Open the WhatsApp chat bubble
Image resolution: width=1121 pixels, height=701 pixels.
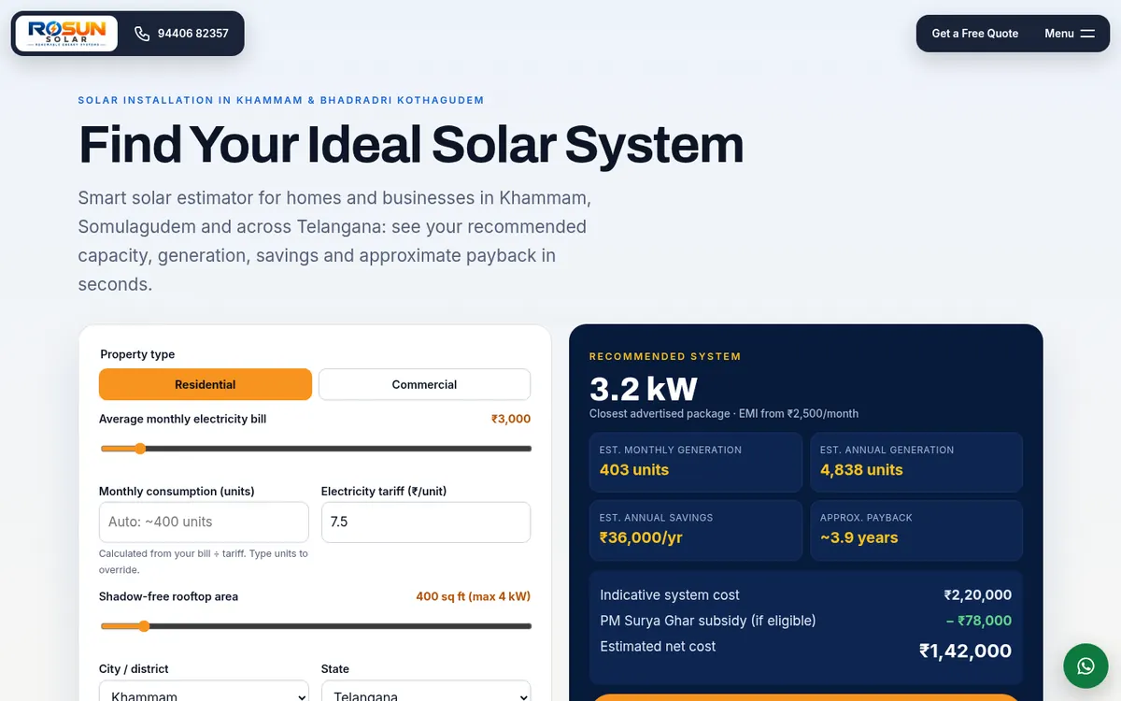[x=1086, y=666]
